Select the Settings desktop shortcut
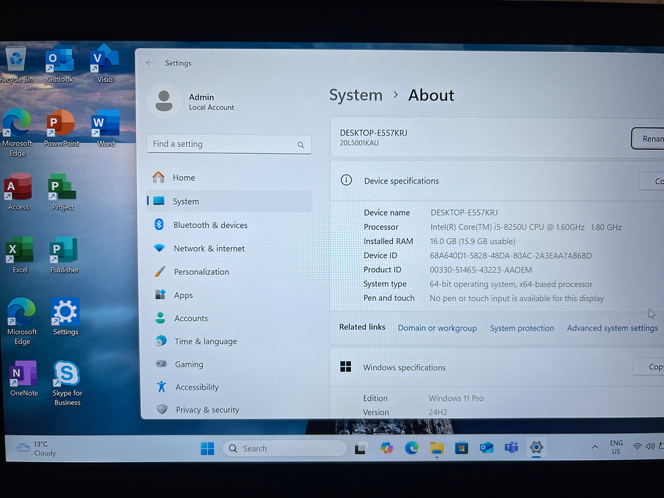Screen dimensions: 664x498 point(65,317)
